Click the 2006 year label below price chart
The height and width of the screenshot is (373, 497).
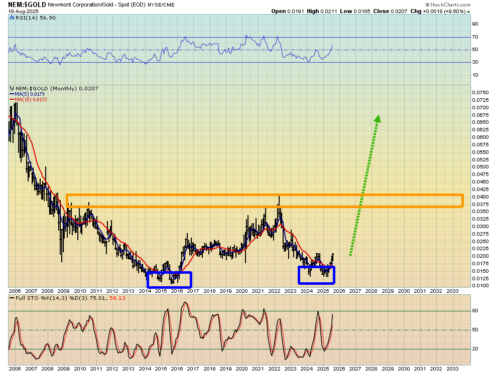15,291
